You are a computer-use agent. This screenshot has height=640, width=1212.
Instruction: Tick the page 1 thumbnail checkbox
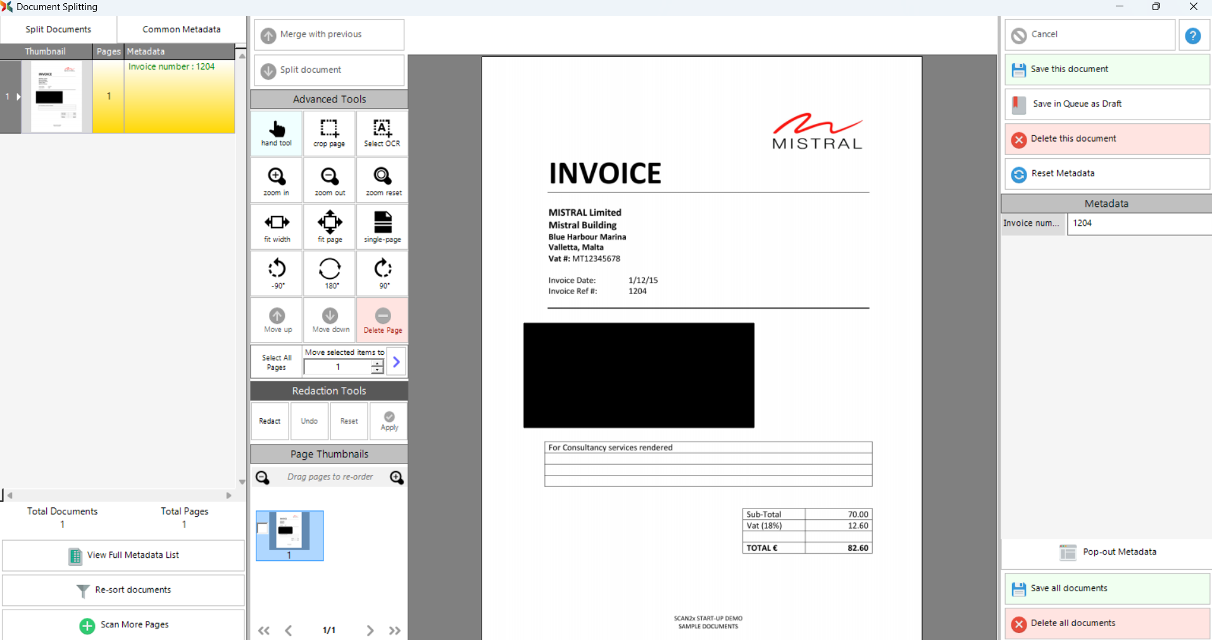(x=262, y=529)
